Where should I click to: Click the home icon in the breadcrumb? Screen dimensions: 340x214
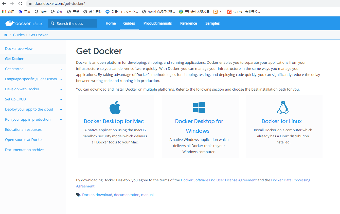point(6,35)
